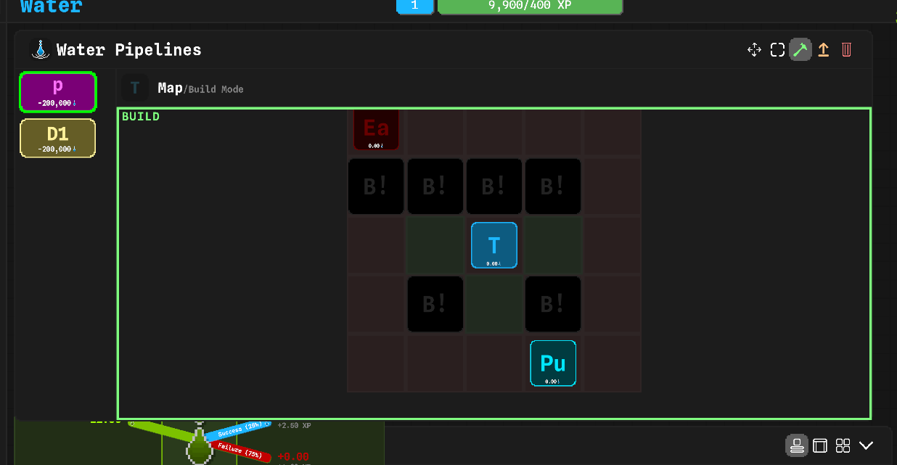Click the dark 'T' icon beside Map

[135, 89]
